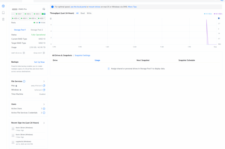Expand the Users section chevron
Image resolution: width=225 pixels, height=149 pixels.
[x=44, y=104]
